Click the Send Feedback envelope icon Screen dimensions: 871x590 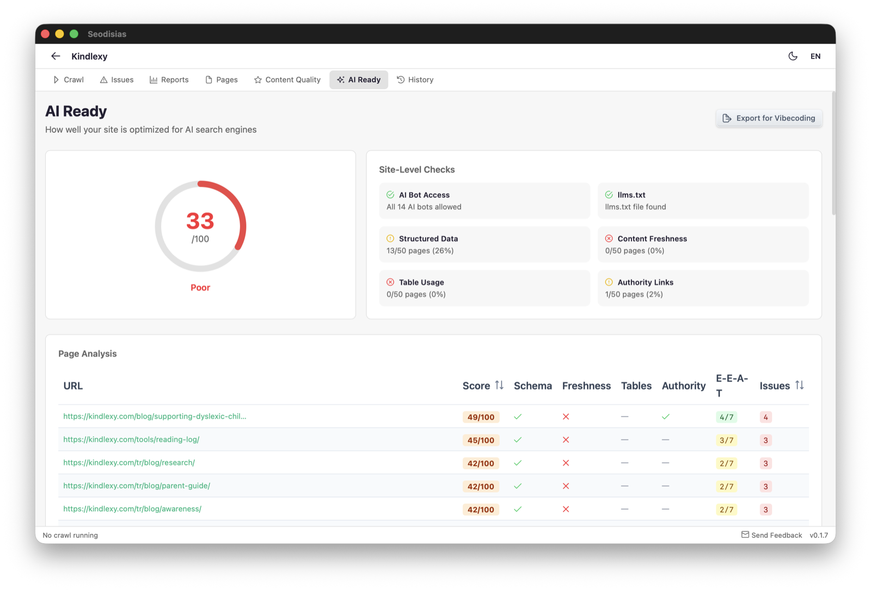pyautogui.click(x=745, y=535)
